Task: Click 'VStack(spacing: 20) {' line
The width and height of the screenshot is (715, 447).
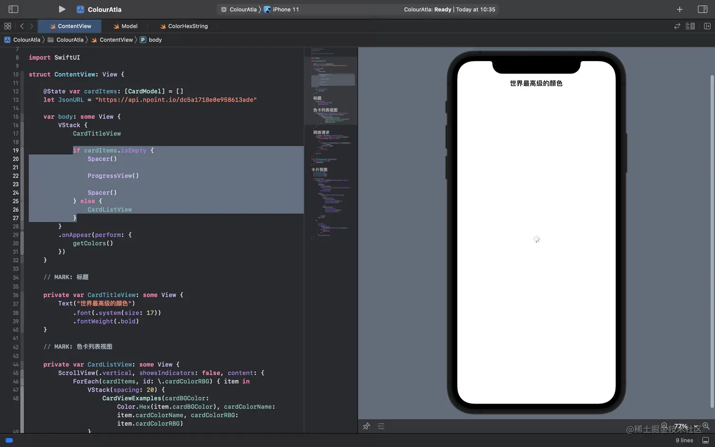Action: tap(126, 390)
